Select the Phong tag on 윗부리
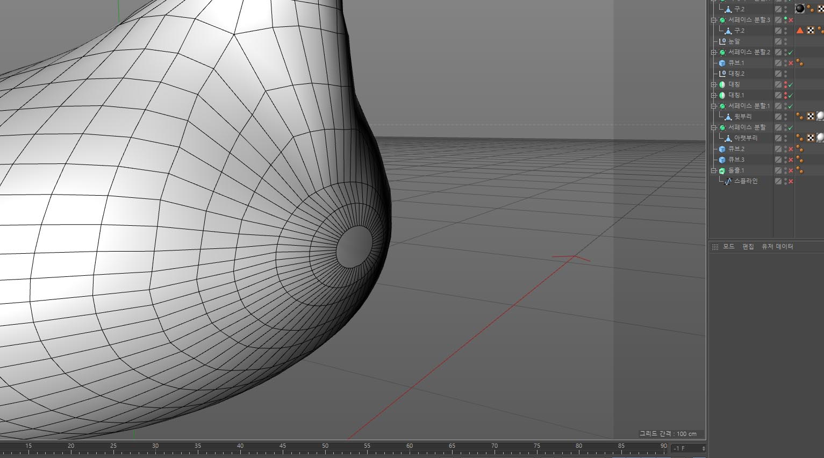824x458 pixels. pos(800,117)
